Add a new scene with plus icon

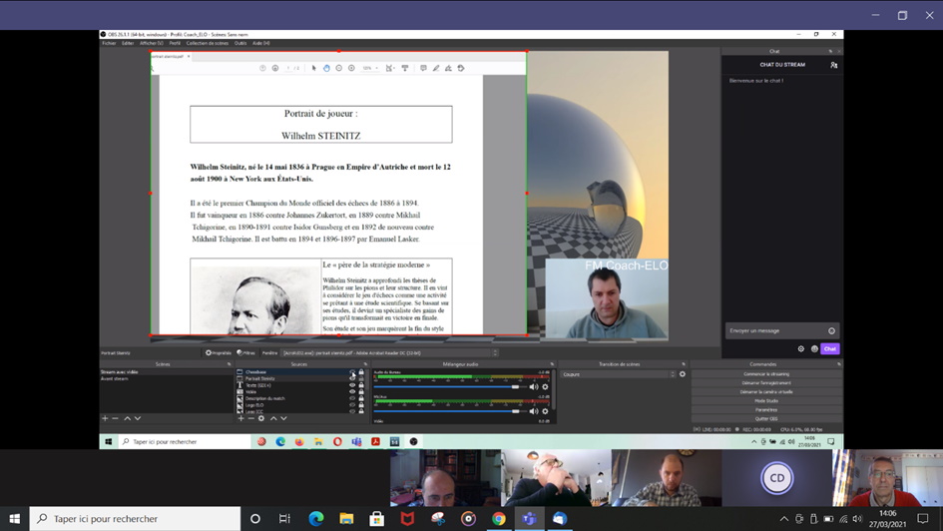105,418
